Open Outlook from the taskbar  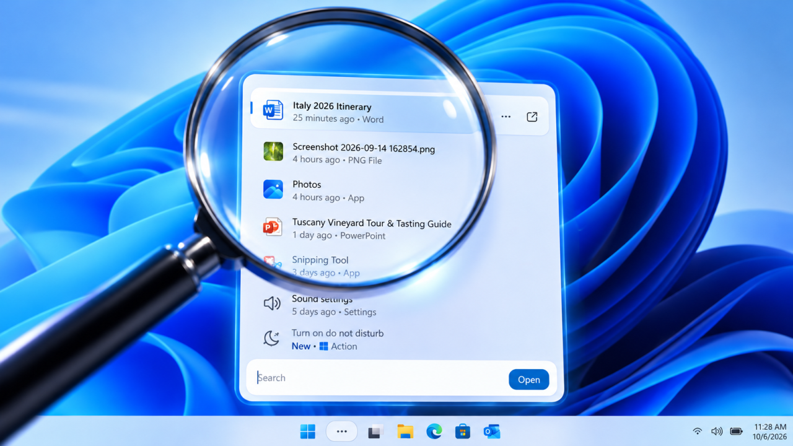[492, 432]
